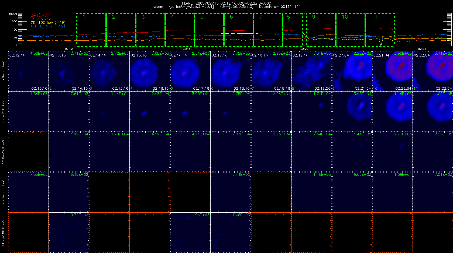The width and height of the screenshot is (453, 253).
Task: Click the peak value '2.68E+03'
Action: point(160,54)
